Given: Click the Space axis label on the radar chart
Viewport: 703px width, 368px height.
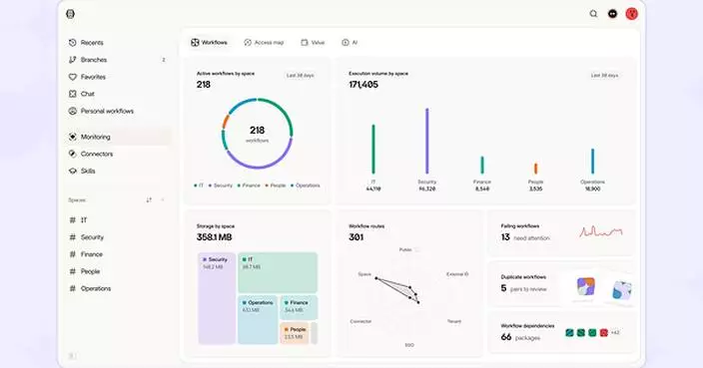Looking at the screenshot, I should coord(364,274).
